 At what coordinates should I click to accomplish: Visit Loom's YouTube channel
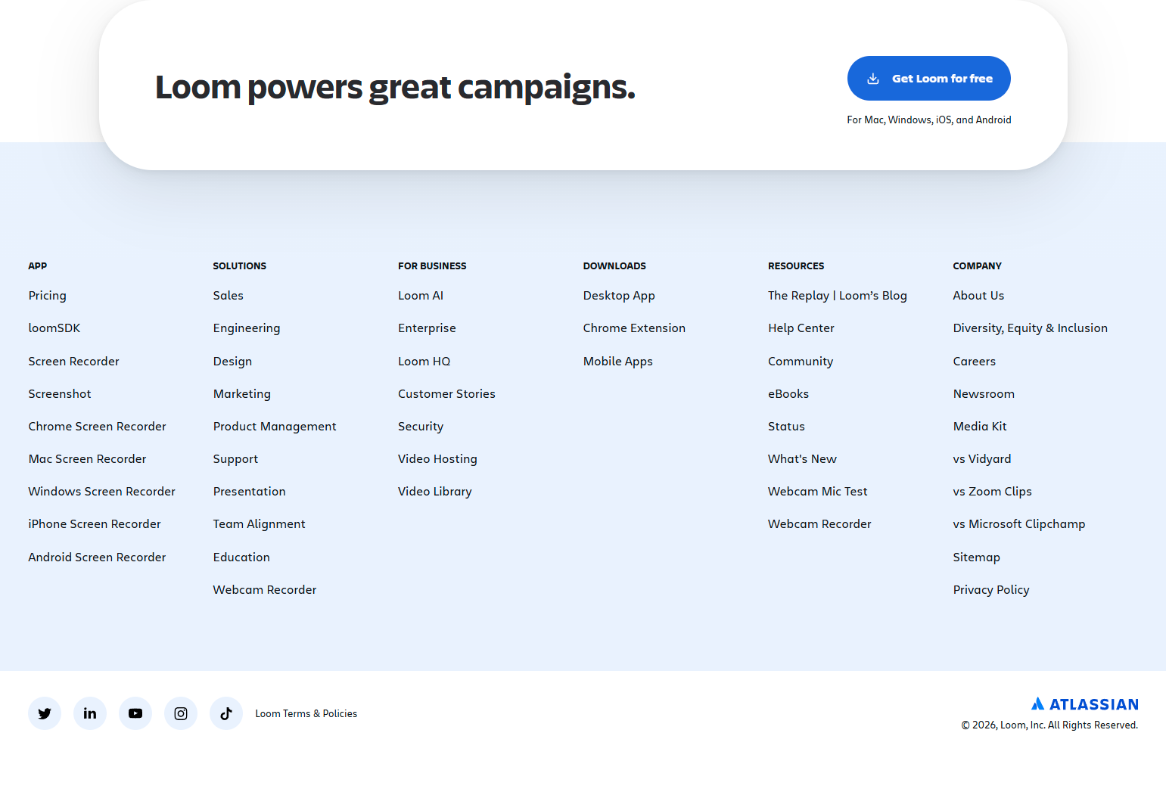135,713
